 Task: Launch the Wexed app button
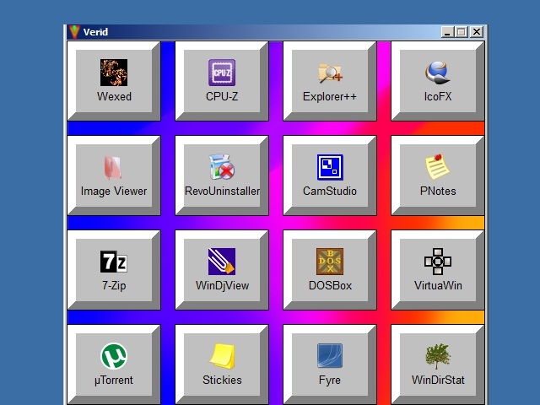114,81
